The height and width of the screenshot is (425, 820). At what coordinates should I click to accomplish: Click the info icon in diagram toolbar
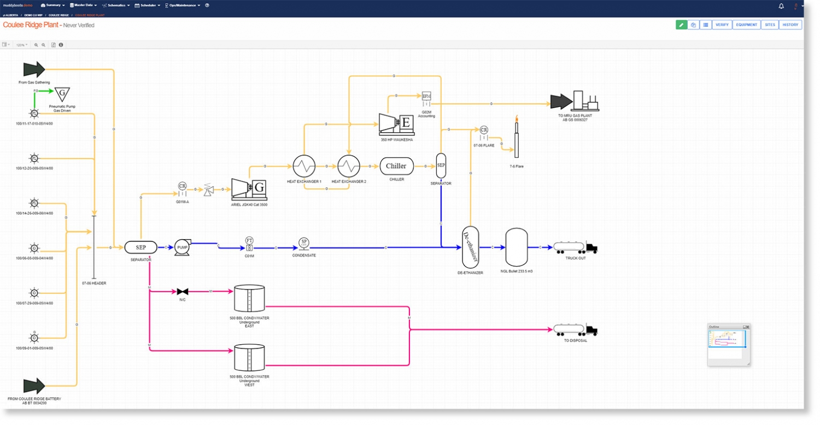(x=61, y=45)
